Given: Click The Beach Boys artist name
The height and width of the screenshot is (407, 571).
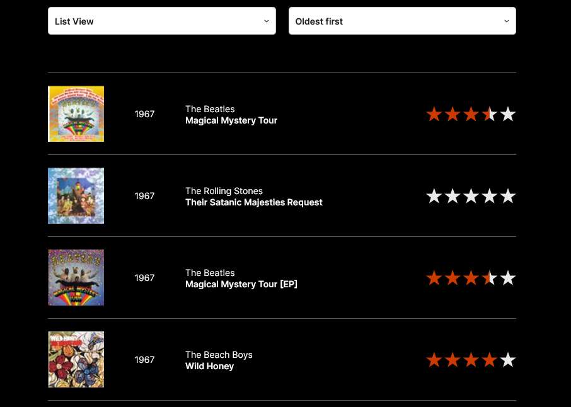Looking at the screenshot, I should click(219, 355).
